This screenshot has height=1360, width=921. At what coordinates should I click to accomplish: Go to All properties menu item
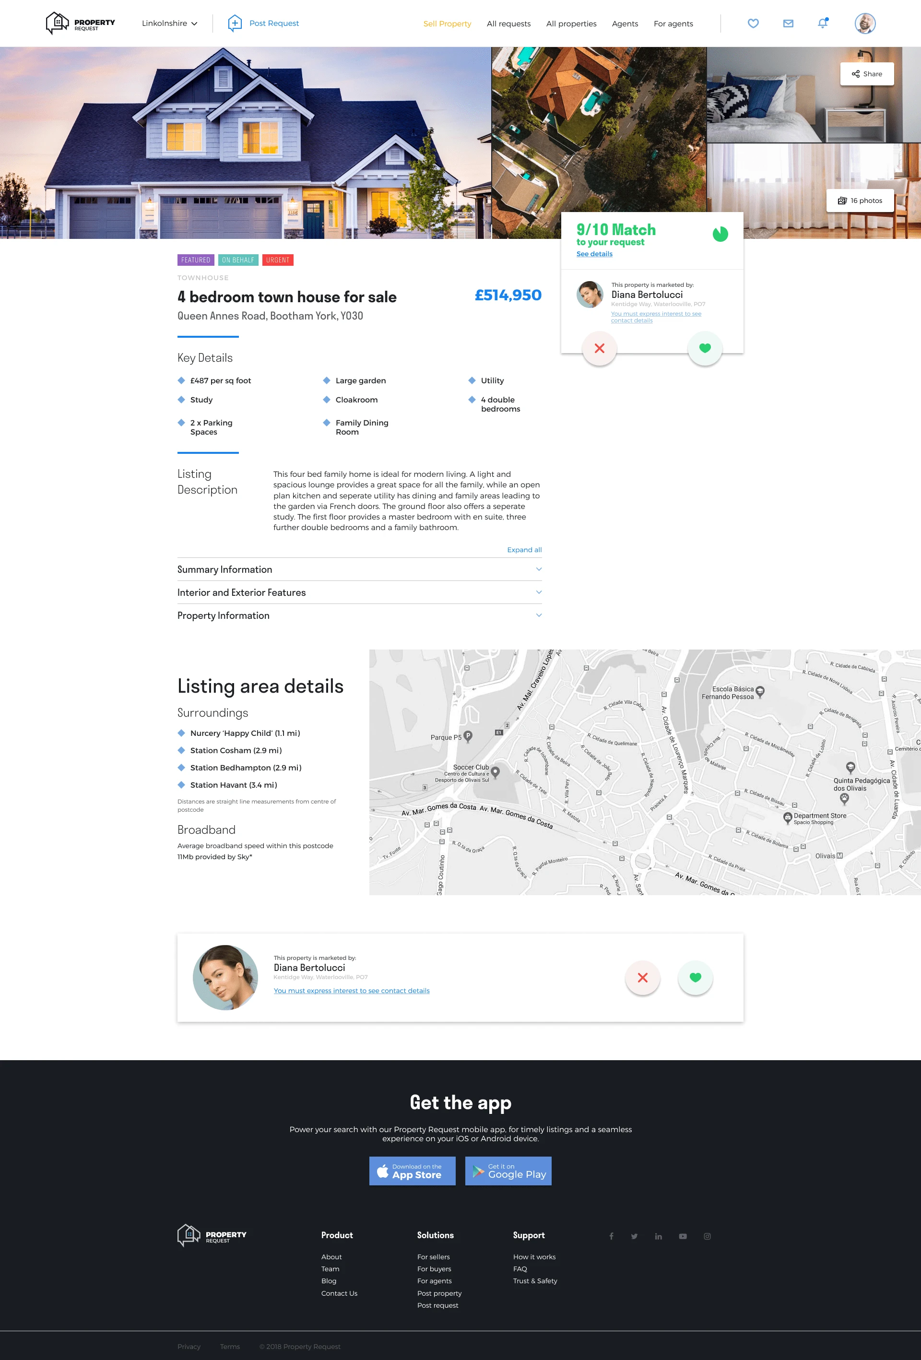[x=571, y=24]
